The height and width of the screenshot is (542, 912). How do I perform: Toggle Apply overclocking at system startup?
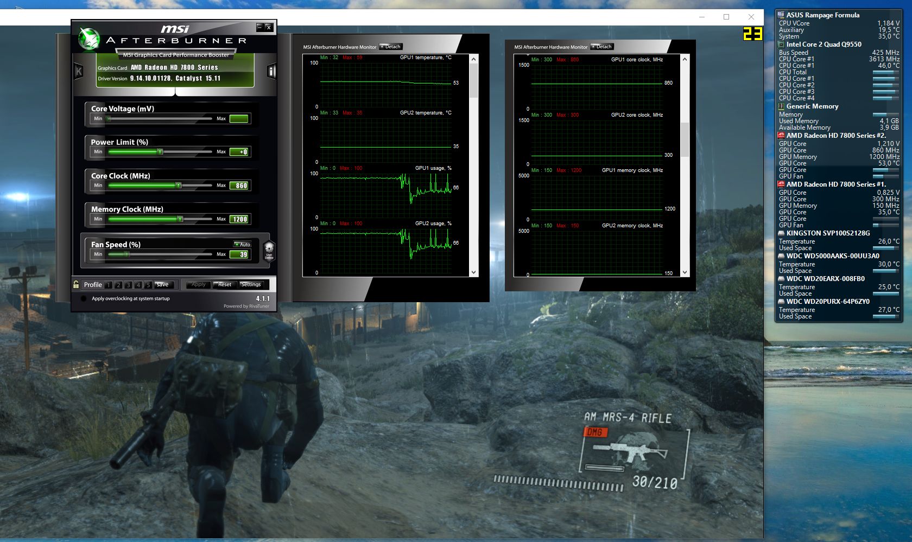tap(84, 298)
